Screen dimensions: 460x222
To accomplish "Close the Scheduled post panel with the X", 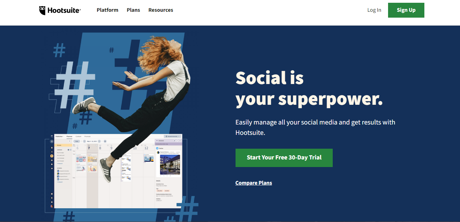I will pyautogui.click(x=180, y=141).
